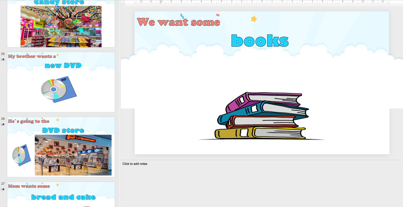Screen dimensions: 403x207
Task: Click 'He`s going to the' text in slide 26
Action: click(29, 121)
